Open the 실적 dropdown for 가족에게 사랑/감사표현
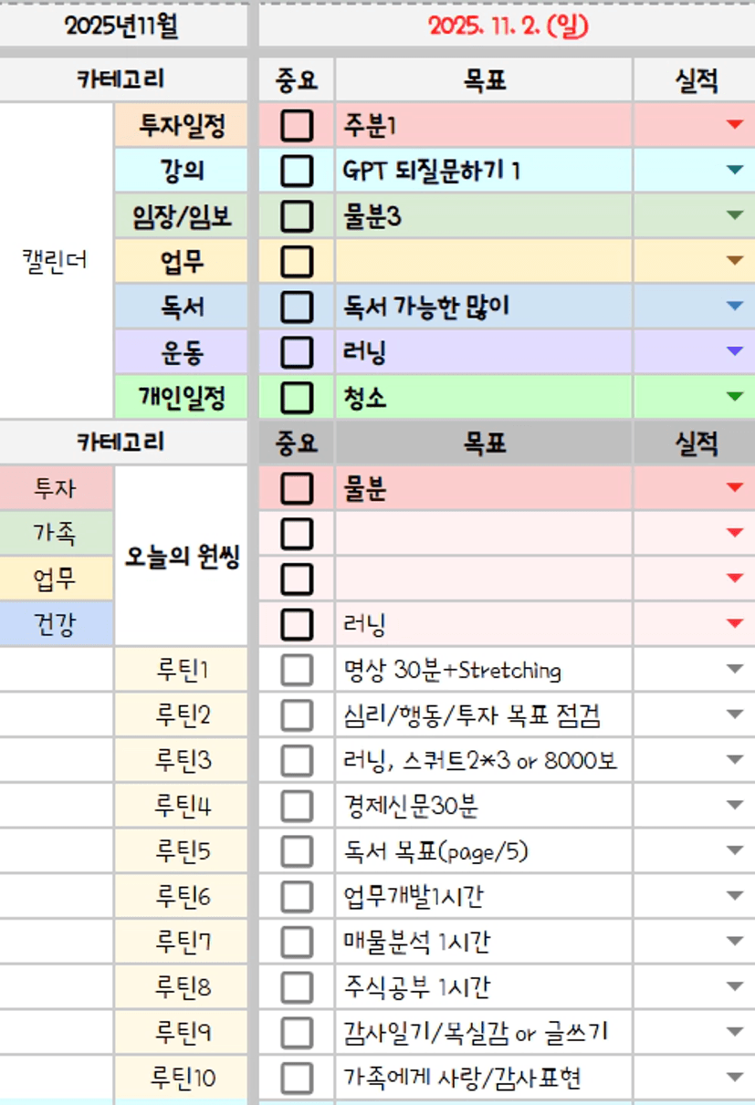This screenshot has width=755, height=1105. point(735,1079)
